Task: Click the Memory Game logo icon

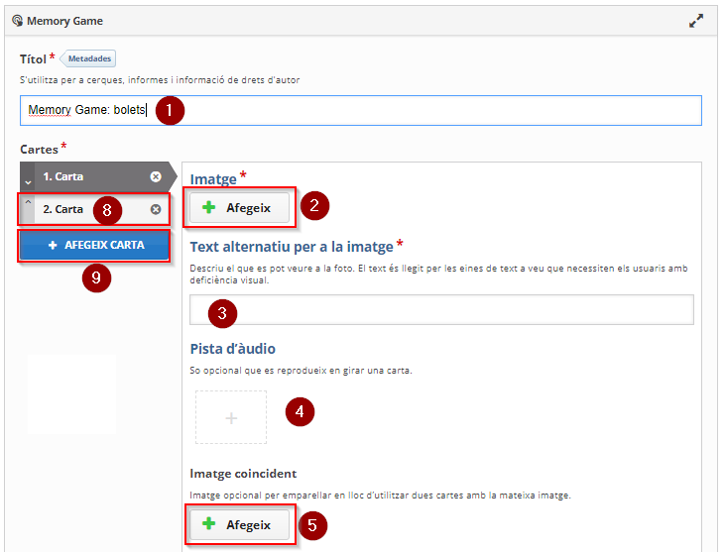Action: [x=17, y=21]
